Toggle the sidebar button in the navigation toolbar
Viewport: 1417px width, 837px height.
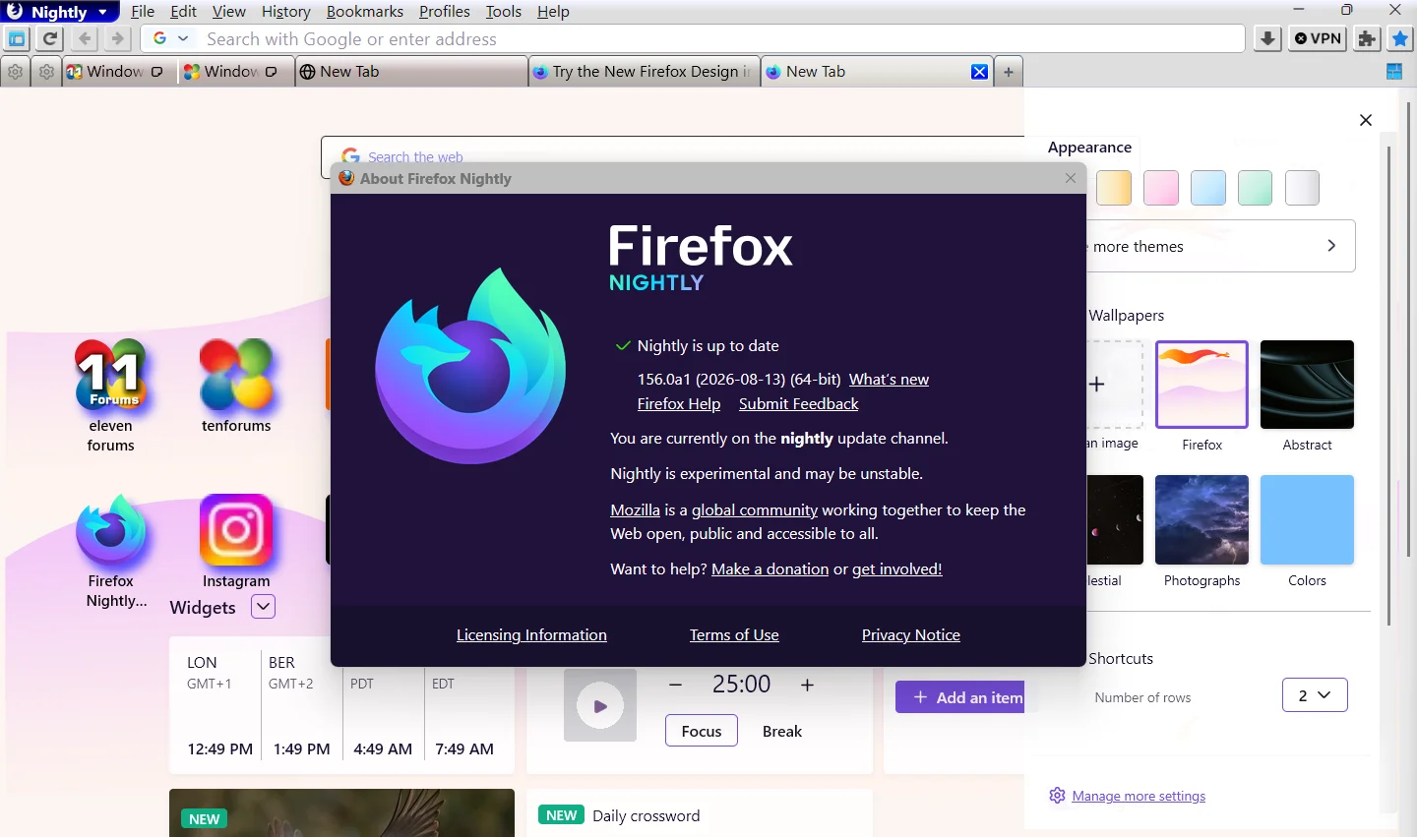click(x=17, y=39)
